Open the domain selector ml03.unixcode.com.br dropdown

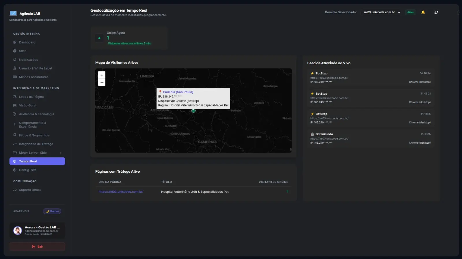[x=382, y=12]
